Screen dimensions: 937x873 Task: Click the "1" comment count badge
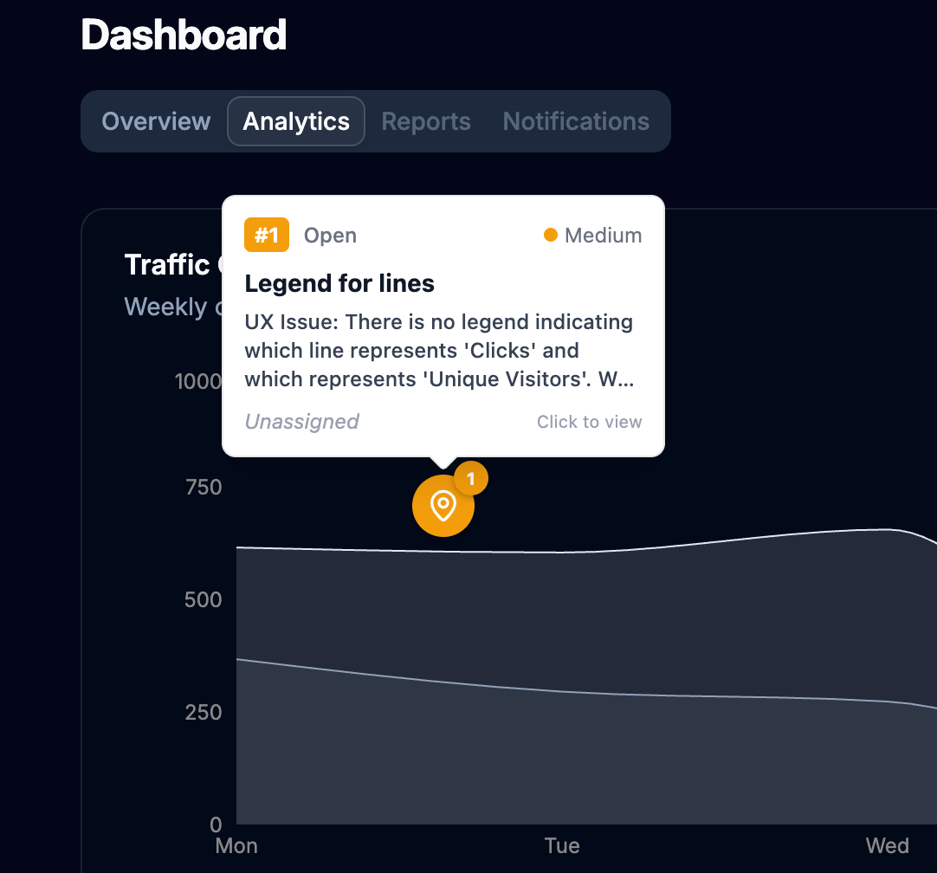coord(471,477)
